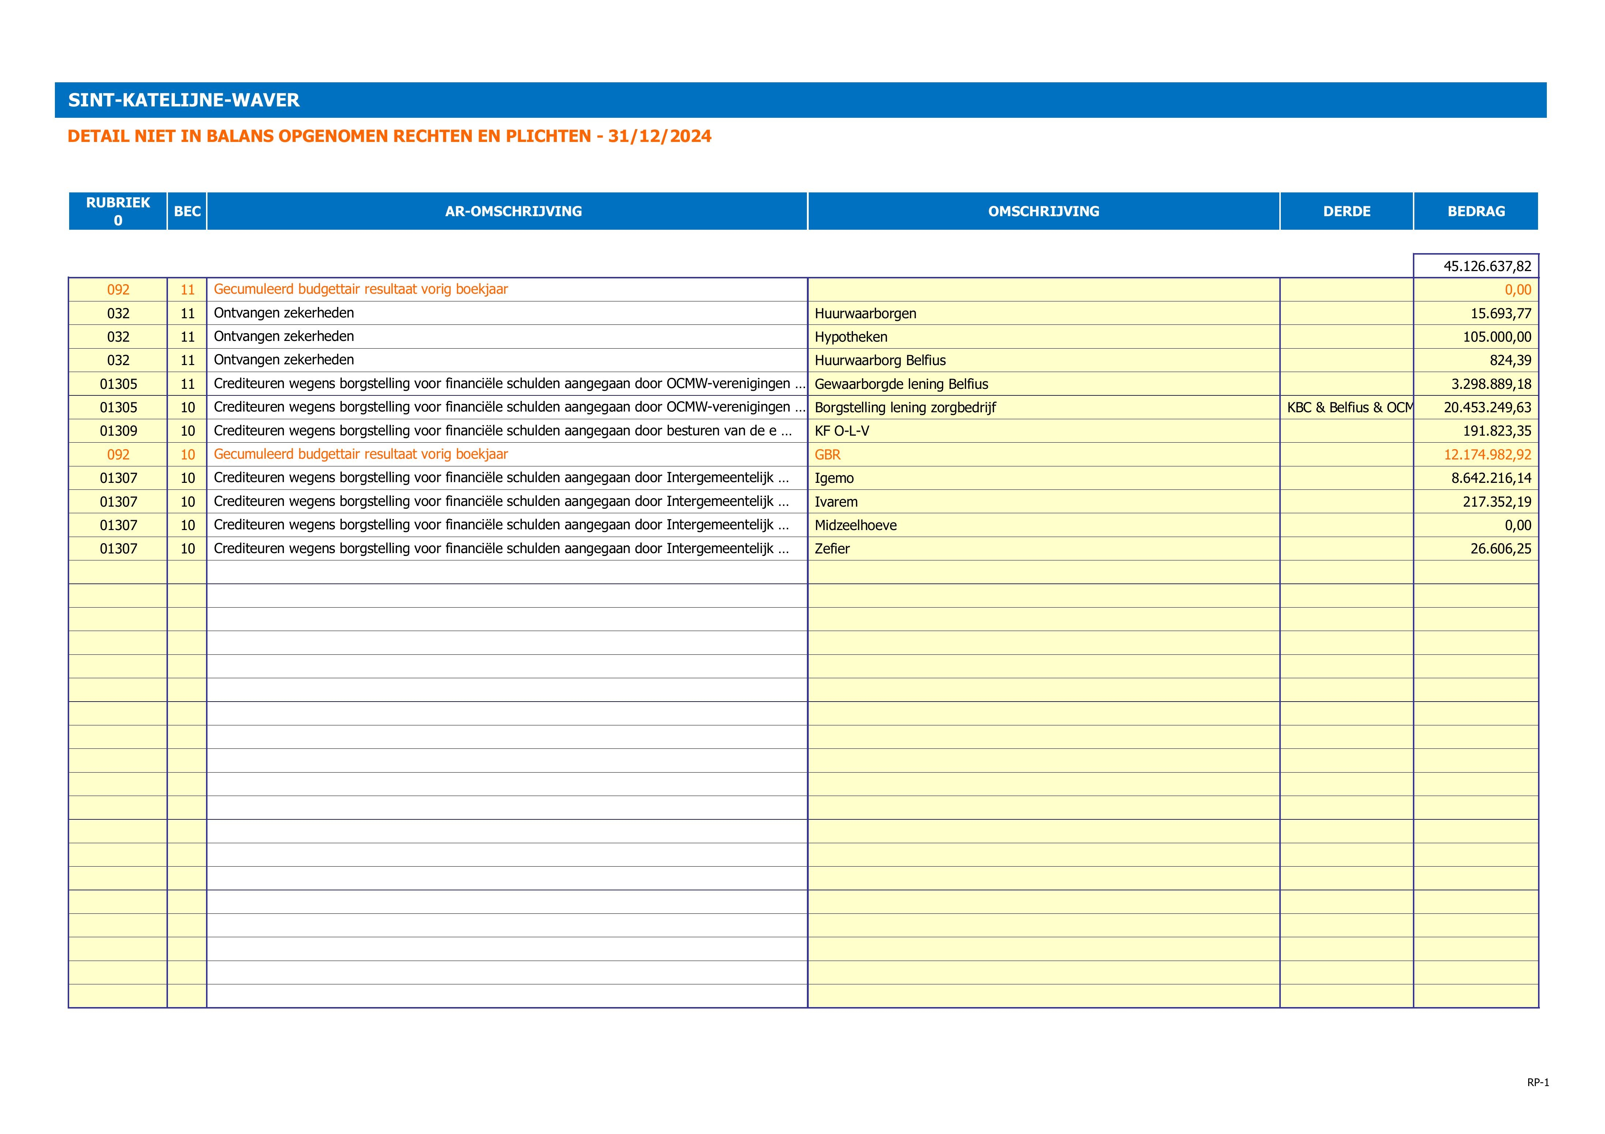The image size is (1605, 1134).
Task: Click rubriek 01305 in Gewaarborgde lening row
Action: [x=118, y=384]
